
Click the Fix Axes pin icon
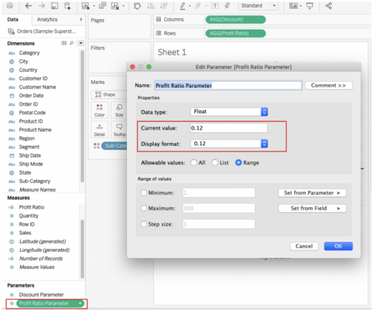[x=227, y=5]
